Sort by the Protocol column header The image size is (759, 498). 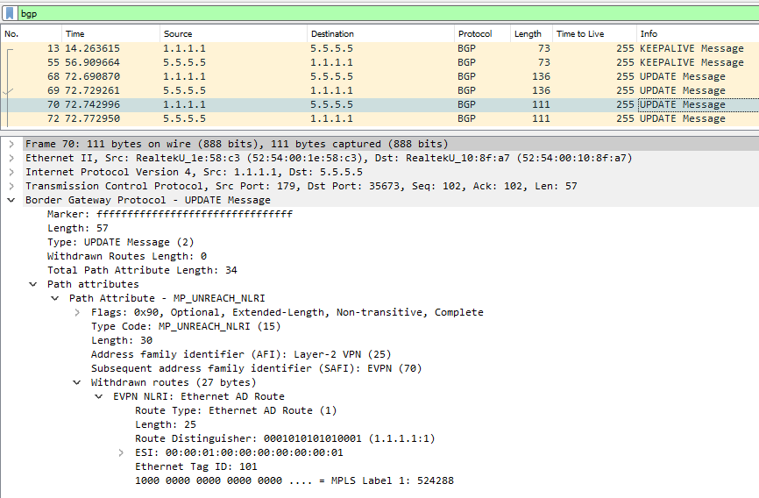pos(474,34)
